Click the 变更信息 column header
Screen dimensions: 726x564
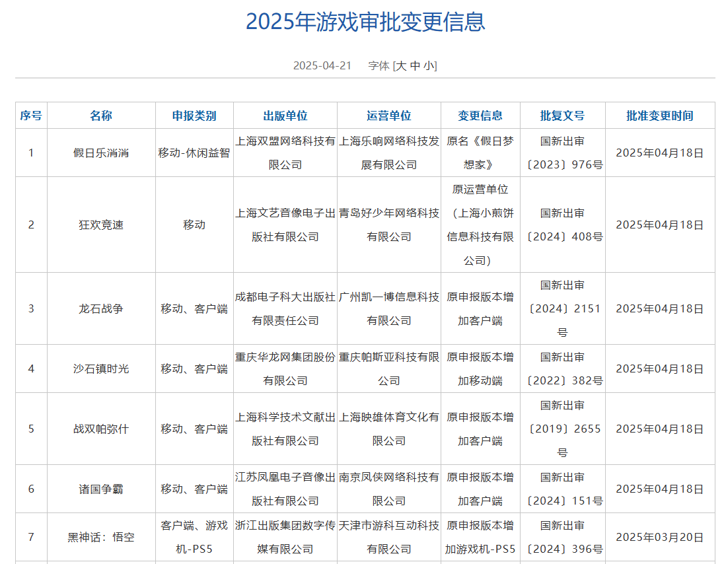point(480,116)
